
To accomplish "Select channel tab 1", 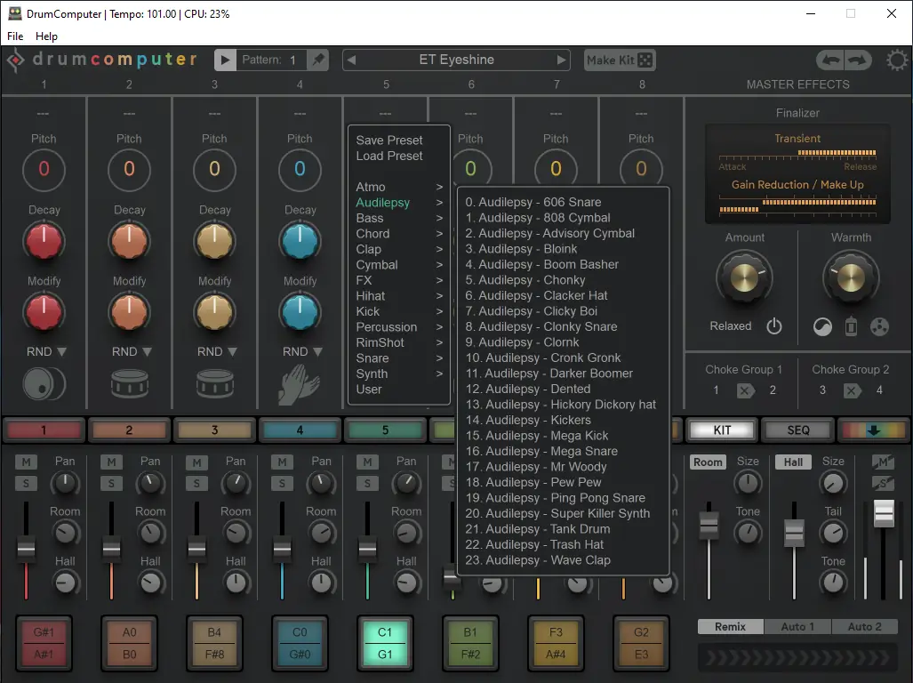I will pos(44,430).
